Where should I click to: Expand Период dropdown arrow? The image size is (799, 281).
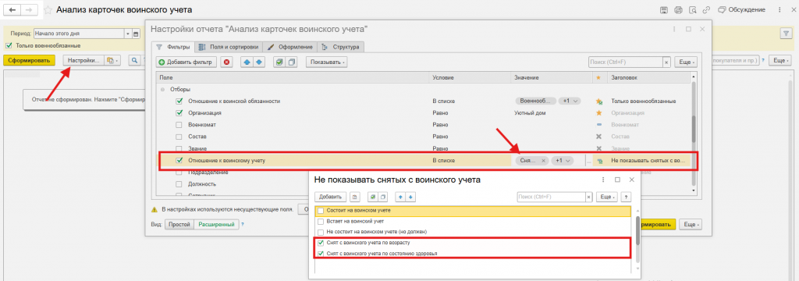click(x=128, y=34)
